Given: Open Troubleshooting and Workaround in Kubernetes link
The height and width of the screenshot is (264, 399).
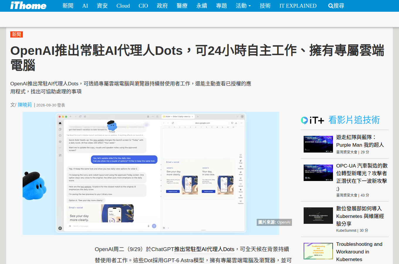Looking at the screenshot, I should pos(359,252).
